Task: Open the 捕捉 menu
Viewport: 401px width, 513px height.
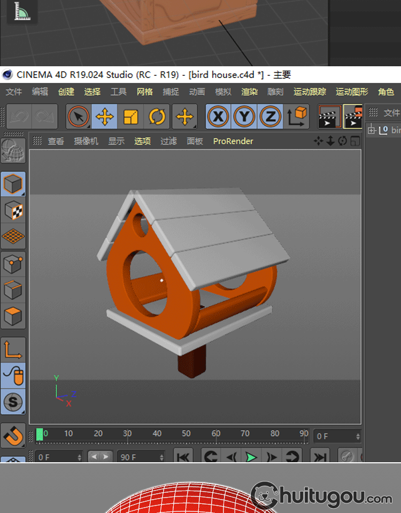Action: coord(171,92)
